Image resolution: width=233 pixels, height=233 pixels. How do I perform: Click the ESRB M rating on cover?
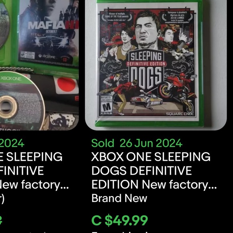click(x=106, y=105)
